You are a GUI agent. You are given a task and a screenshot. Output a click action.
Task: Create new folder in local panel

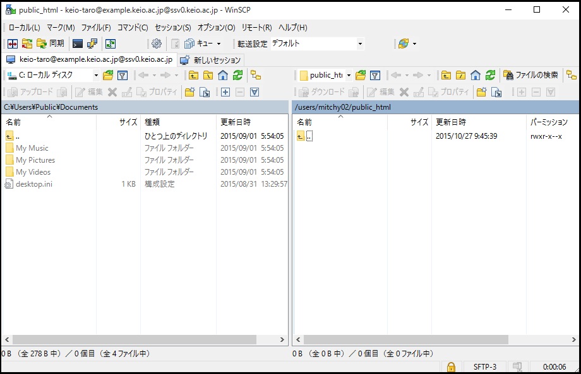[x=189, y=92]
